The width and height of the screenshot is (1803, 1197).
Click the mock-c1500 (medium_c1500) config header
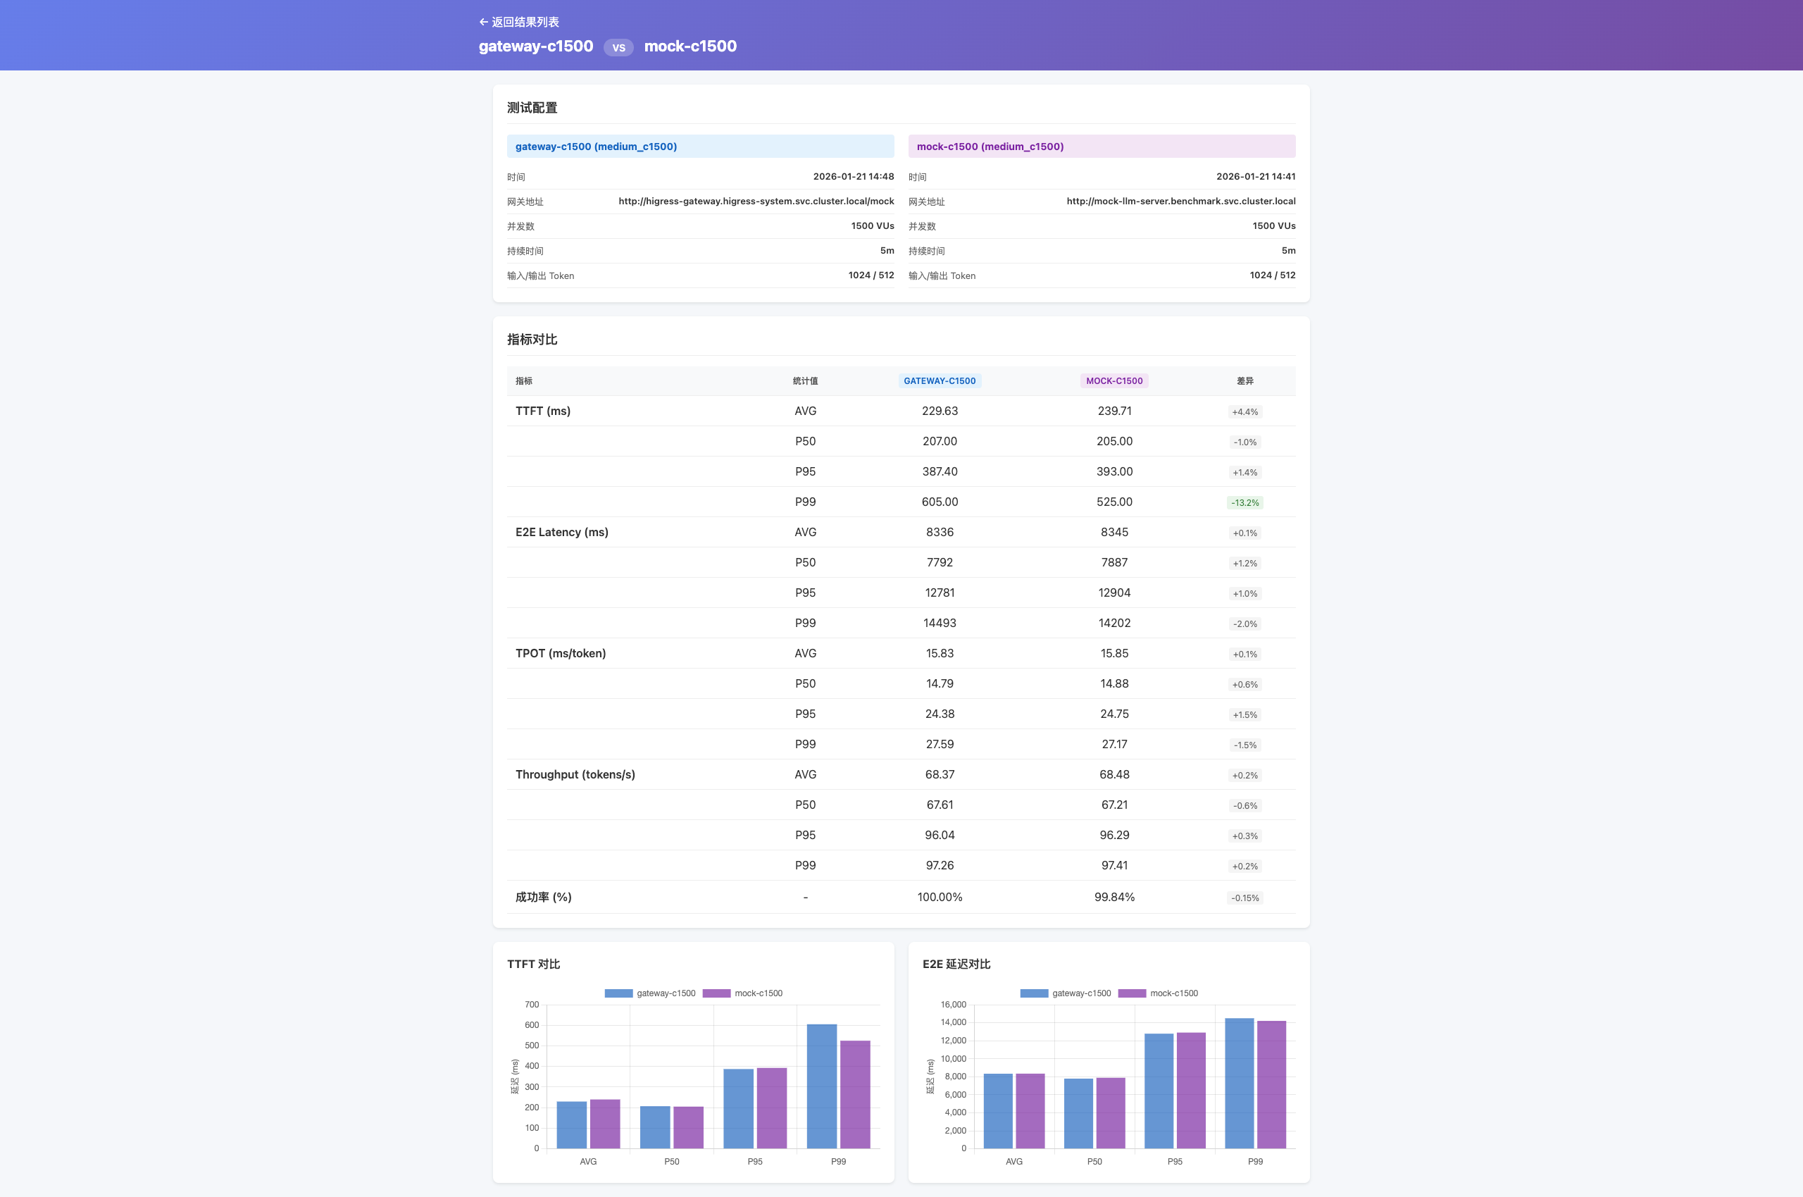click(990, 147)
